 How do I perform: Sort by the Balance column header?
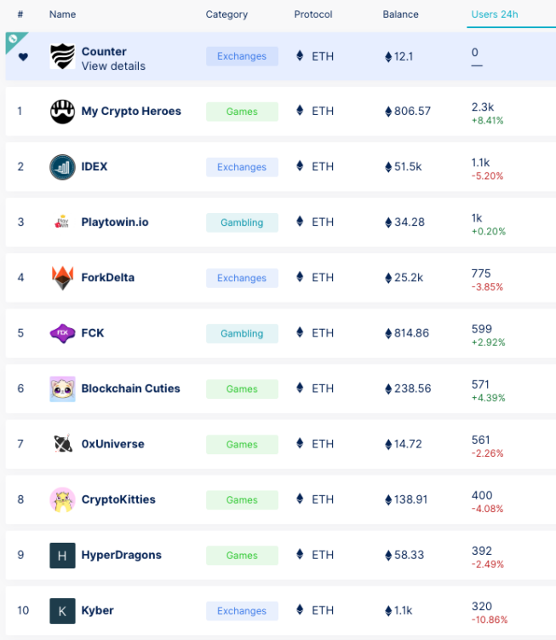point(400,14)
